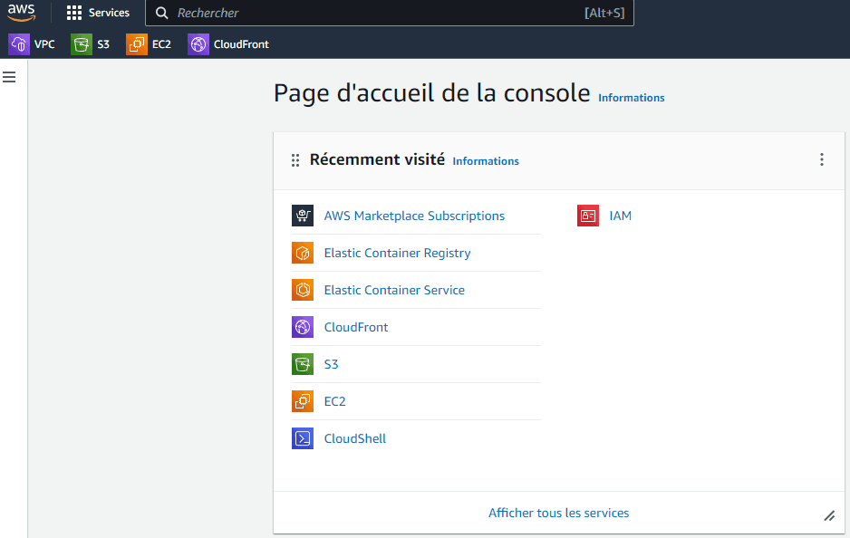
Task: Grab the Récemment visité widget drag handle
Action: [x=295, y=160]
